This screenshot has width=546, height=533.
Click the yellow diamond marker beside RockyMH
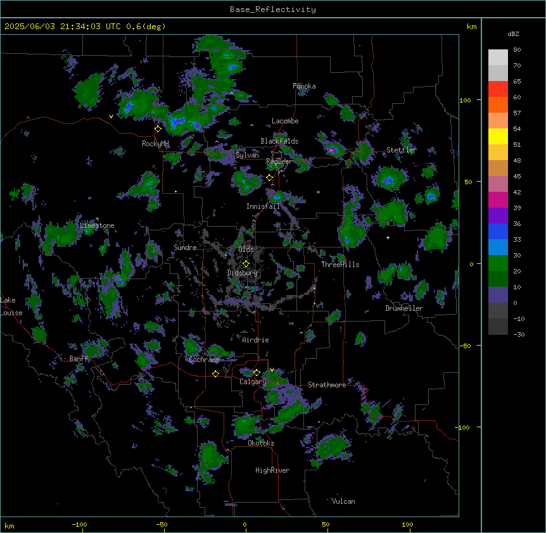tap(158, 129)
